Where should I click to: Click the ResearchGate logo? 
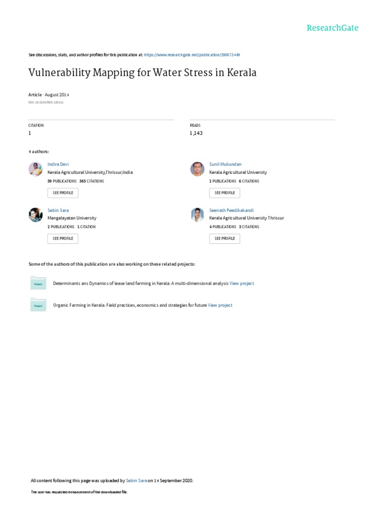[x=332, y=28]
